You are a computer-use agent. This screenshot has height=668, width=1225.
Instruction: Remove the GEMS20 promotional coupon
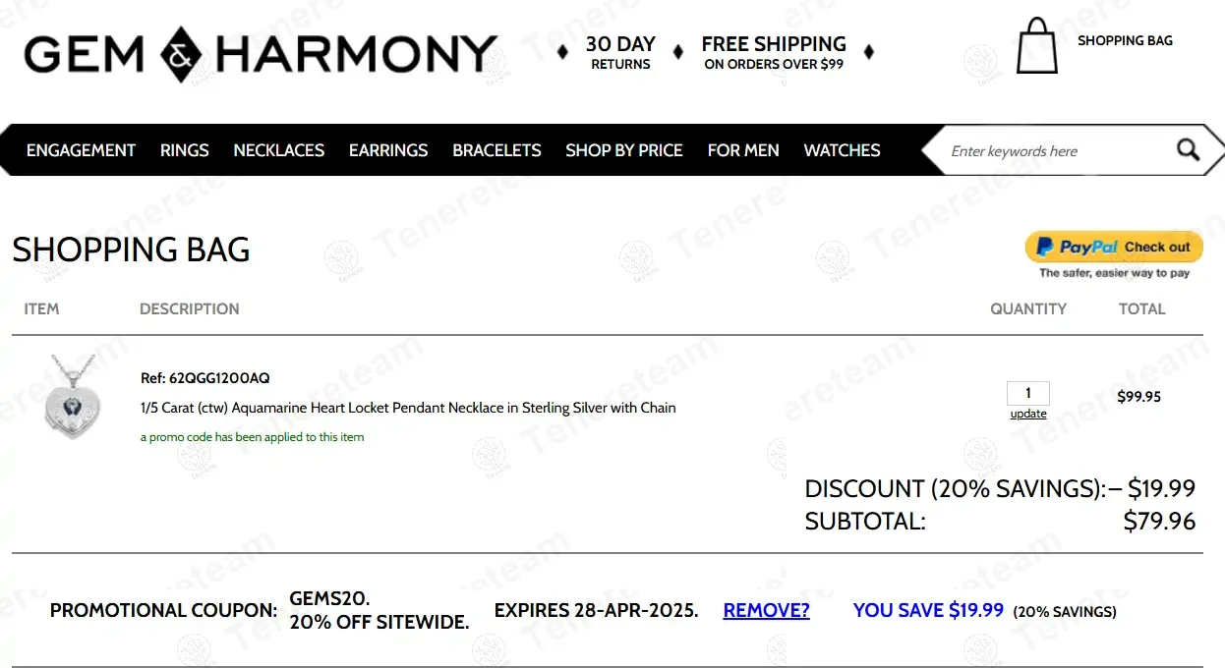766,610
